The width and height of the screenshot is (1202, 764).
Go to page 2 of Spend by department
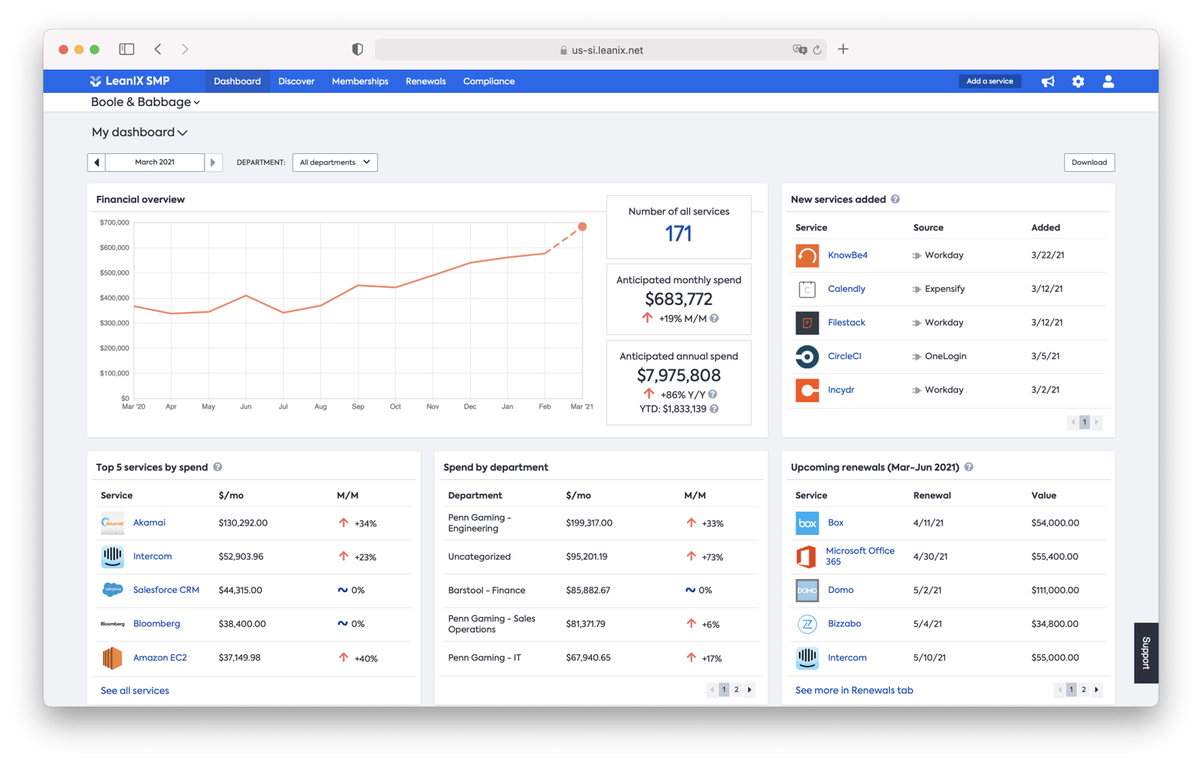pyautogui.click(x=737, y=689)
